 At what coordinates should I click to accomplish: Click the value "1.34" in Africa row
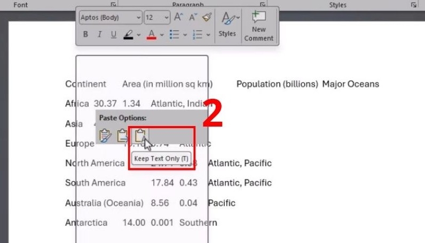point(131,104)
